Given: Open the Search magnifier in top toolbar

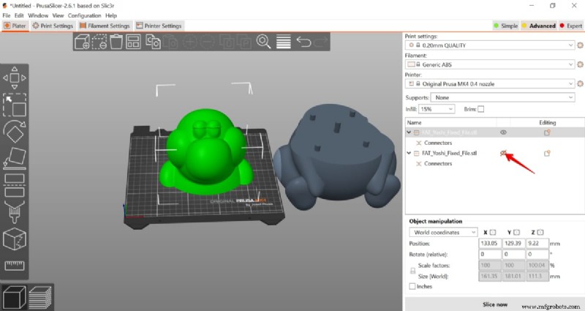Looking at the screenshot, I should (263, 42).
